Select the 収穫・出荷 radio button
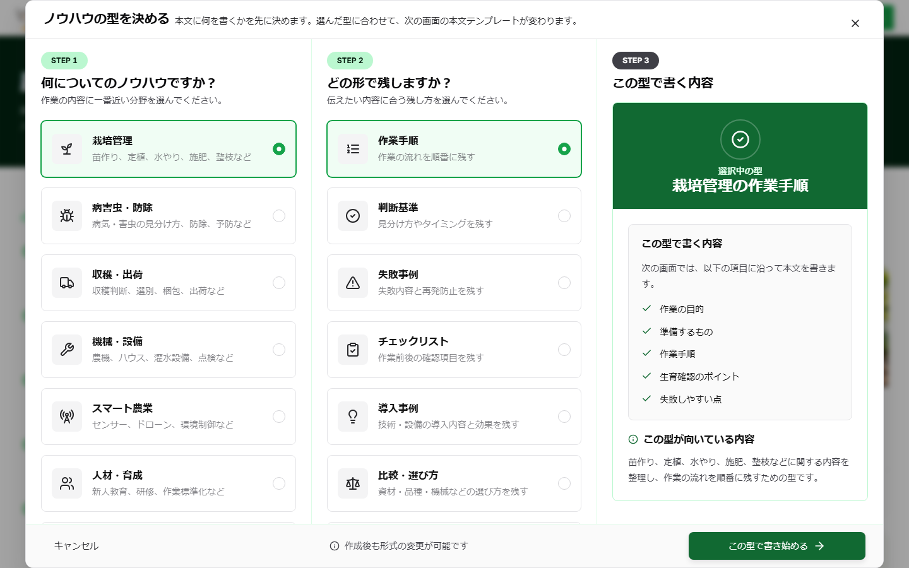This screenshot has width=909, height=568. pos(279,283)
